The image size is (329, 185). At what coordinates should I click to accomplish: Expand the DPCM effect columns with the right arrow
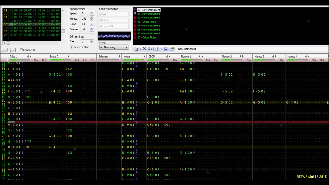[169, 57]
